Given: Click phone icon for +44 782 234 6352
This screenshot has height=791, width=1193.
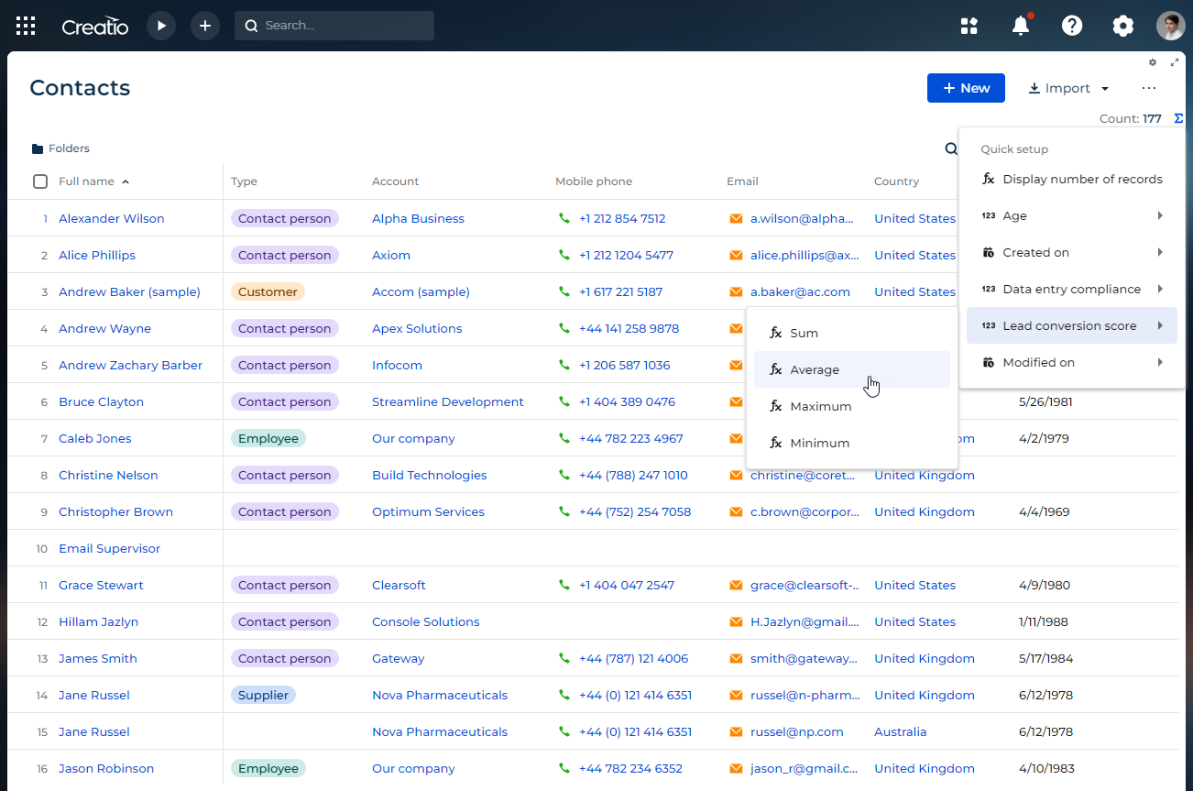Looking at the screenshot, I should click(x=564, y=768).
